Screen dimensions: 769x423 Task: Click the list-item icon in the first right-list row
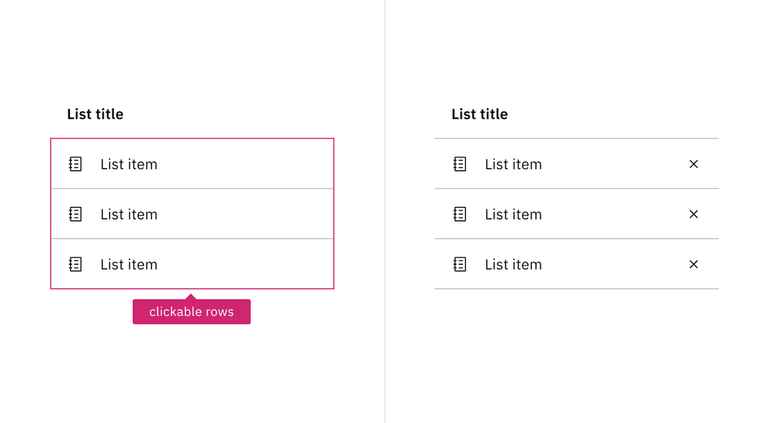tap(459, 163)
